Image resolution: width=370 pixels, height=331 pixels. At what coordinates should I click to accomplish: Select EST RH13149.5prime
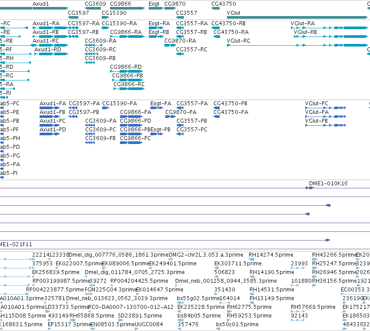tap(272, 298)
